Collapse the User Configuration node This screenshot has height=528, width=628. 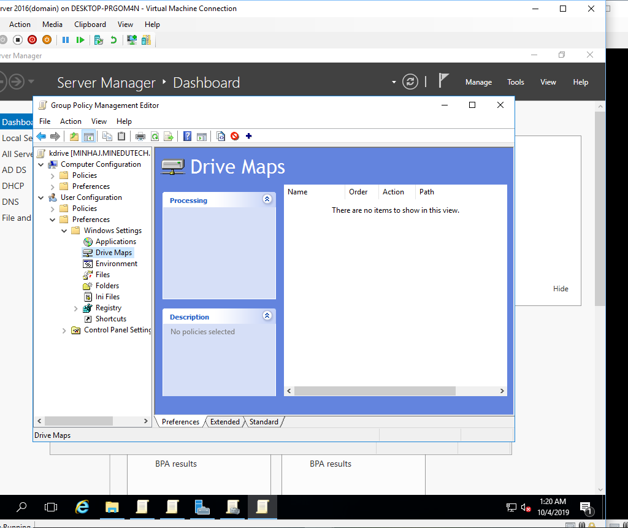[41, 198]
